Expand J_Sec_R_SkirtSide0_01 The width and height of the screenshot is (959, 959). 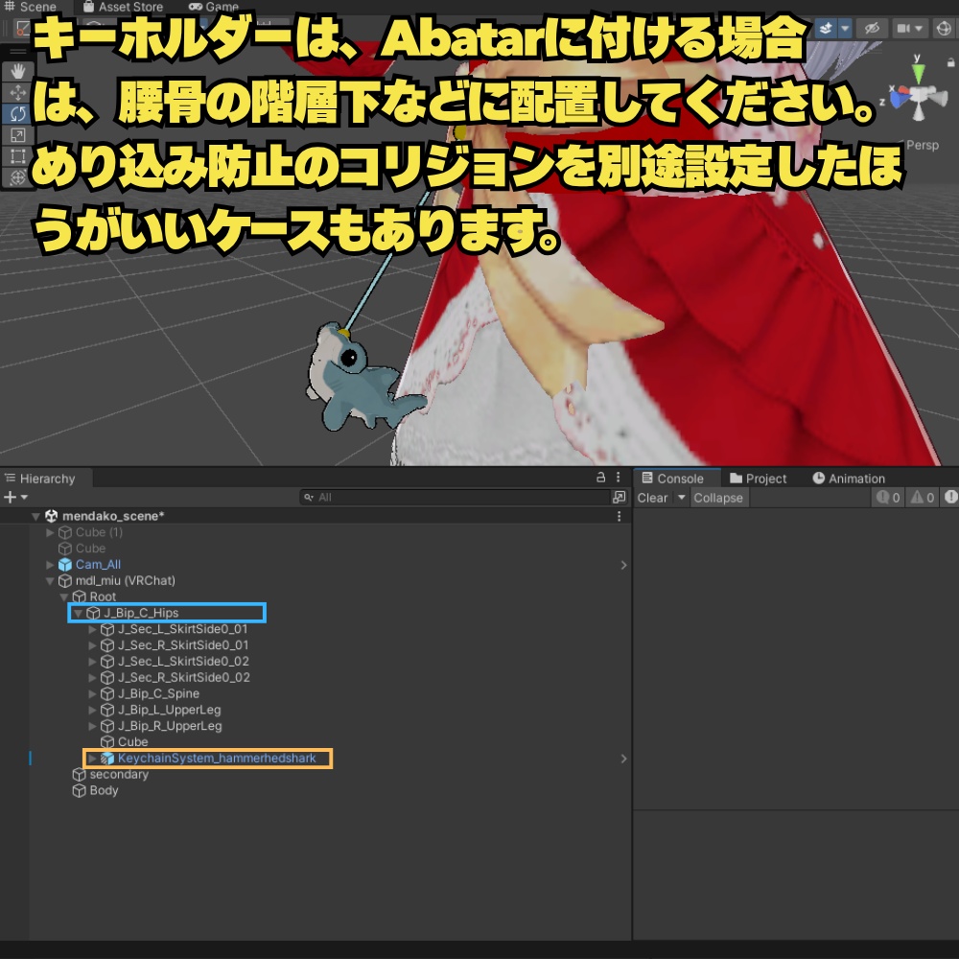92,645
